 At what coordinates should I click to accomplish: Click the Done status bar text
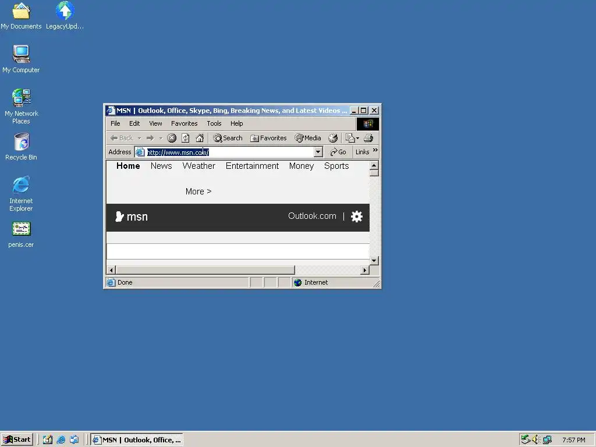(x=125, y=282)
